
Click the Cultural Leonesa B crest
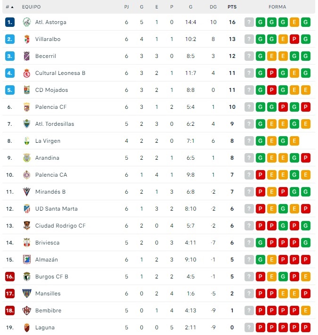coord(27,73)
